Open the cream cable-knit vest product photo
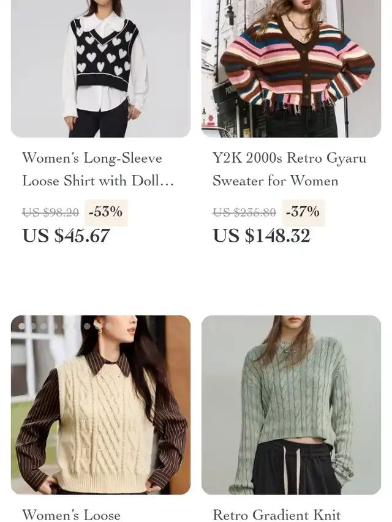Viewport: 392px width, 522px height. click(100, 405)
